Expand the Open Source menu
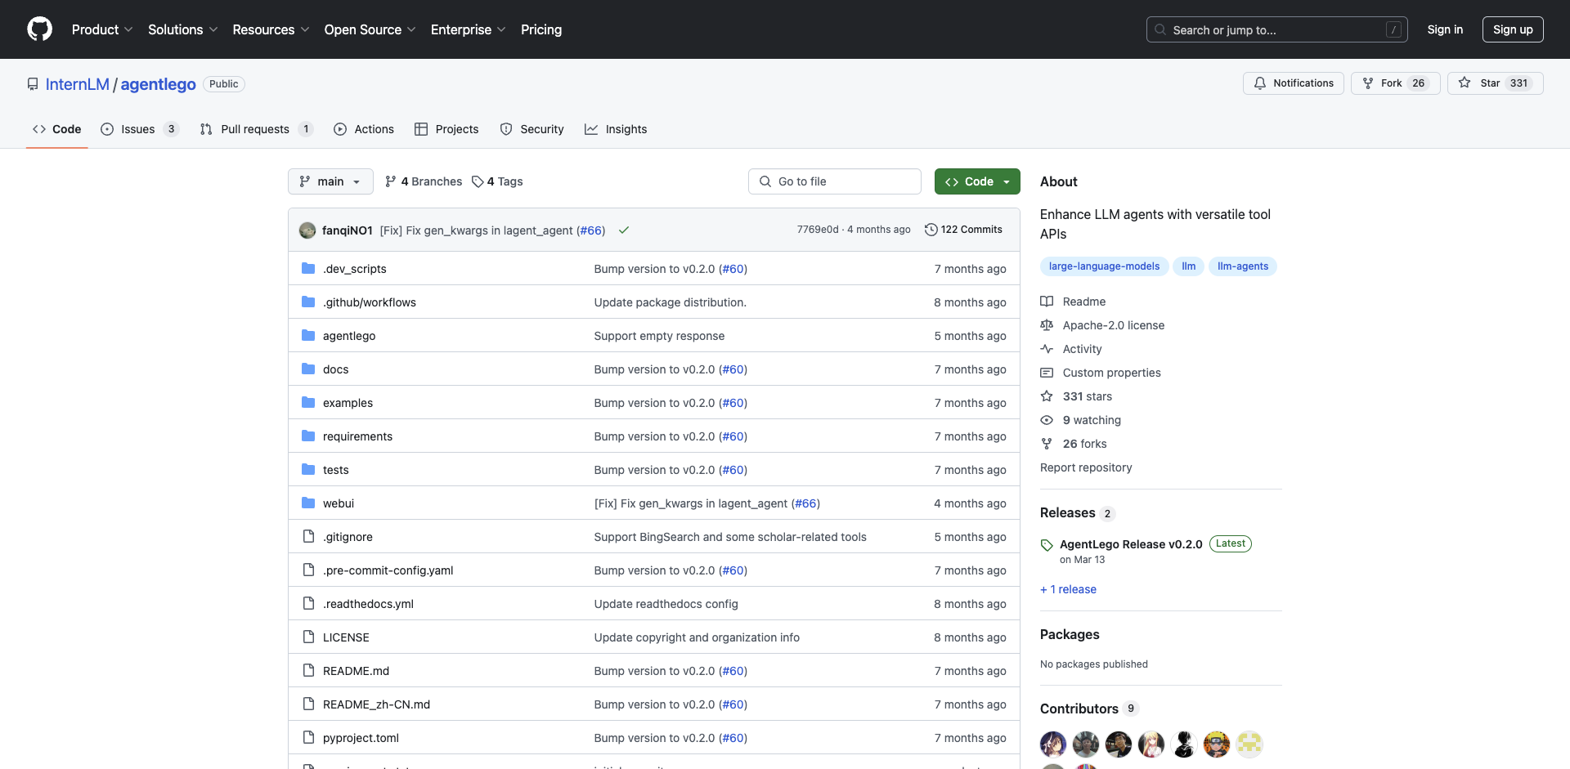Viewport: 1570px width, 769px height. pyautogui.click(x=370, y=29)
